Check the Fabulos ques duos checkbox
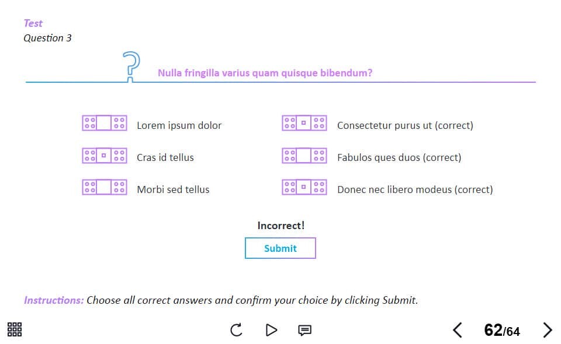The width and height of the screenshot is (561, 344). click(x=304, y=156)
